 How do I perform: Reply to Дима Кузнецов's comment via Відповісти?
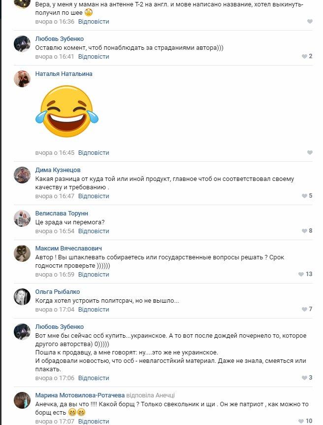[x=94, y=196]
